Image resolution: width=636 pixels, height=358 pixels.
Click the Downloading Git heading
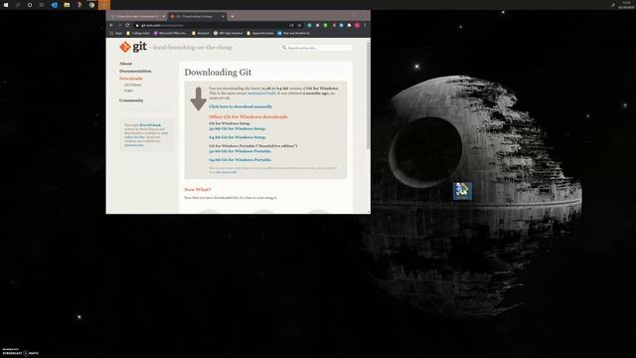click(x=218, y=73)
